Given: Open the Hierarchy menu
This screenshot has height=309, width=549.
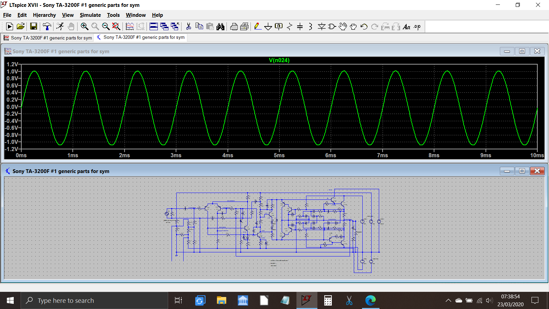Looking at the screenshot, I should pos(44,15).
